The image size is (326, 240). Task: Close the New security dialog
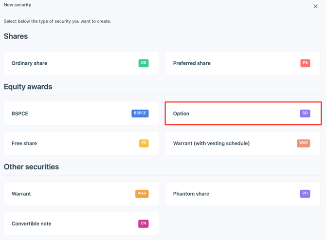(315, 6)
